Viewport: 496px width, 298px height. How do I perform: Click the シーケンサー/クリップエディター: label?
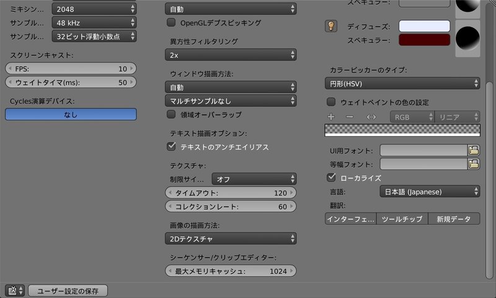tap(223, 258)
